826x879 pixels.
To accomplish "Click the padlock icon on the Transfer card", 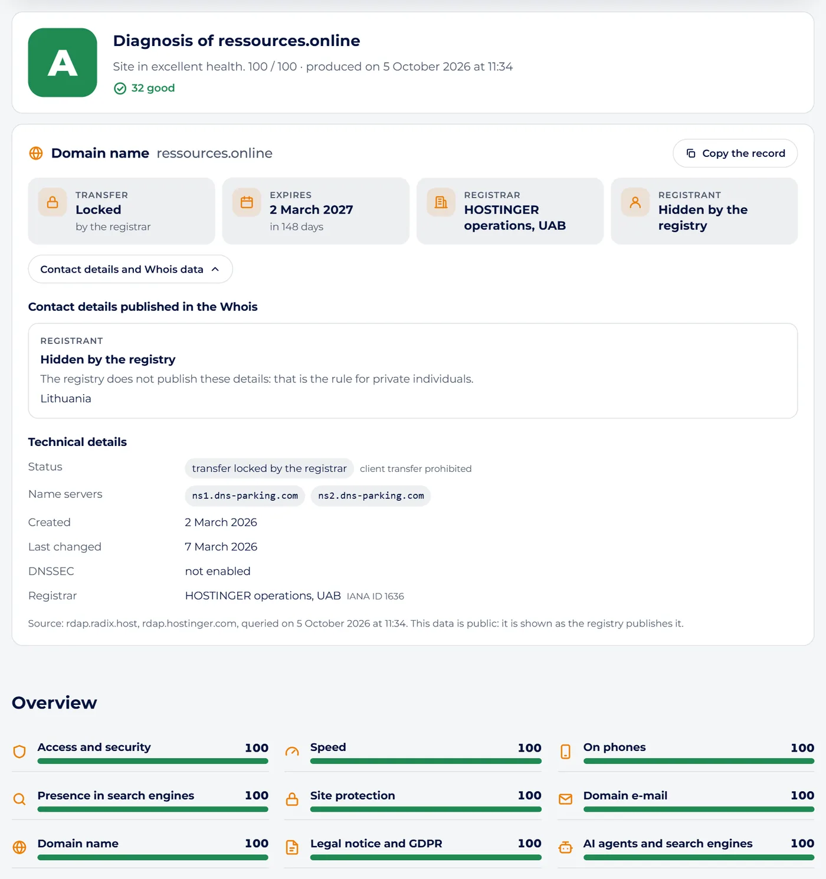I will pos(53,202).
